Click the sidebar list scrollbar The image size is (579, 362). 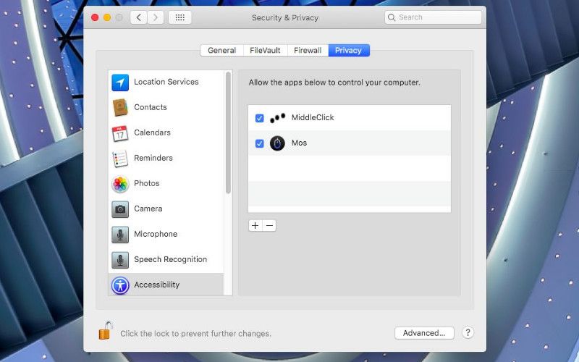[x=228, y=132]
